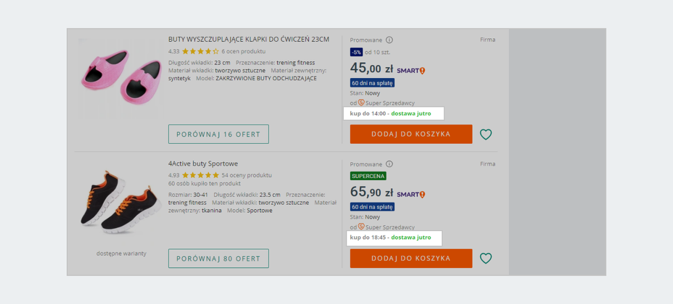
Task: Click Super Sprzedawcy badge icon in first offer
Action: coord(361,103)
